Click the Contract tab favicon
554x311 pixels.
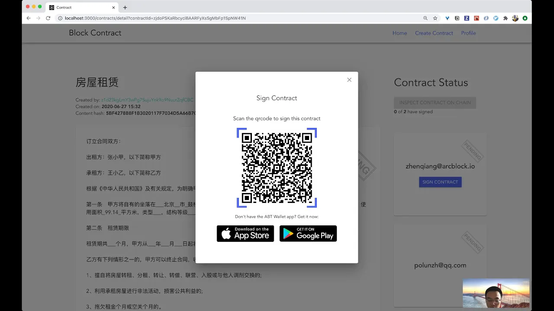(52, 7)
